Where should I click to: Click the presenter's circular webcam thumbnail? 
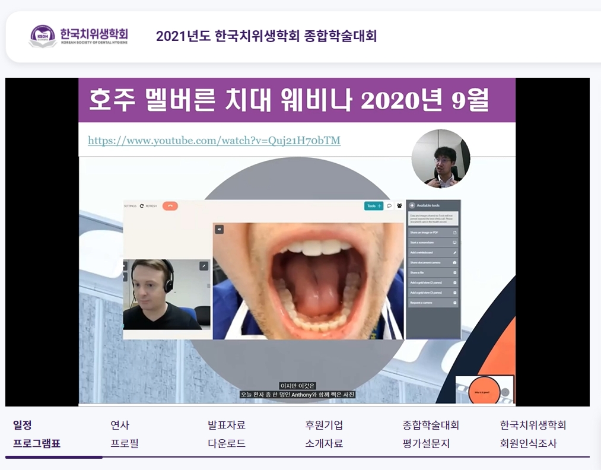point(441,158)
